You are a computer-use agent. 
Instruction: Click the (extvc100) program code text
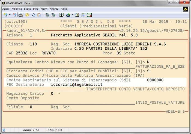(x=16, y=22)
